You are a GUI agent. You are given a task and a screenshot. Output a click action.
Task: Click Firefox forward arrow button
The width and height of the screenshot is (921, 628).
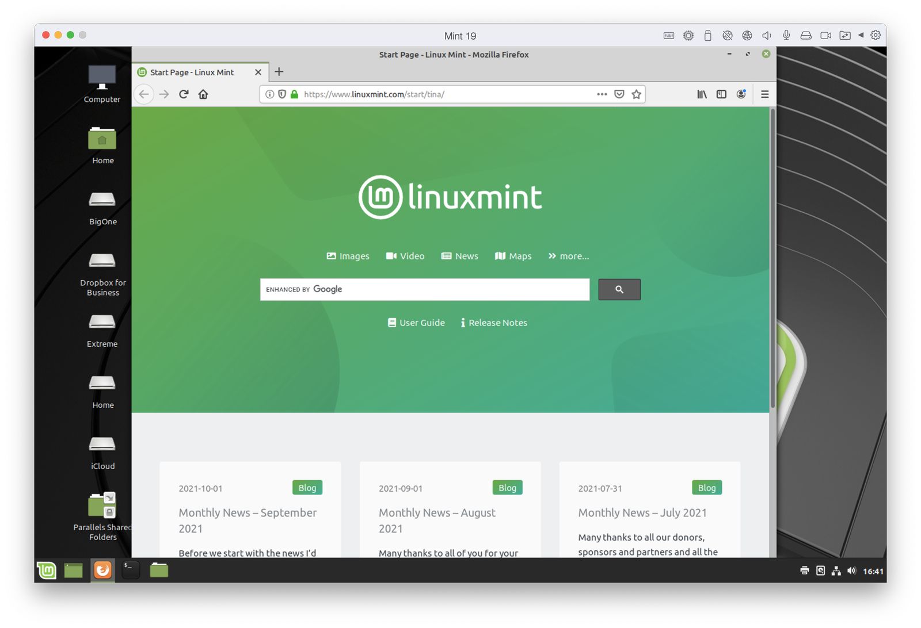[x=164, y=94]
